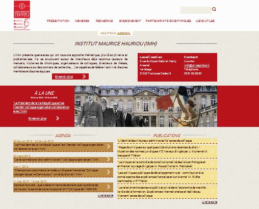The width and height of the screenshot is (259, 209).
Task: Open agenda item 'Le Président de la Ve République'
Action: point(63,147)
